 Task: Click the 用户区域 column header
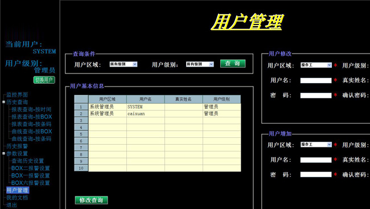(x=108, y=99)
